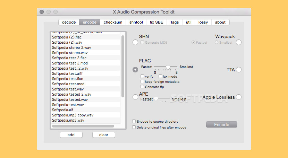
Task: Click the add button below file list
Action: coord(71,135)
